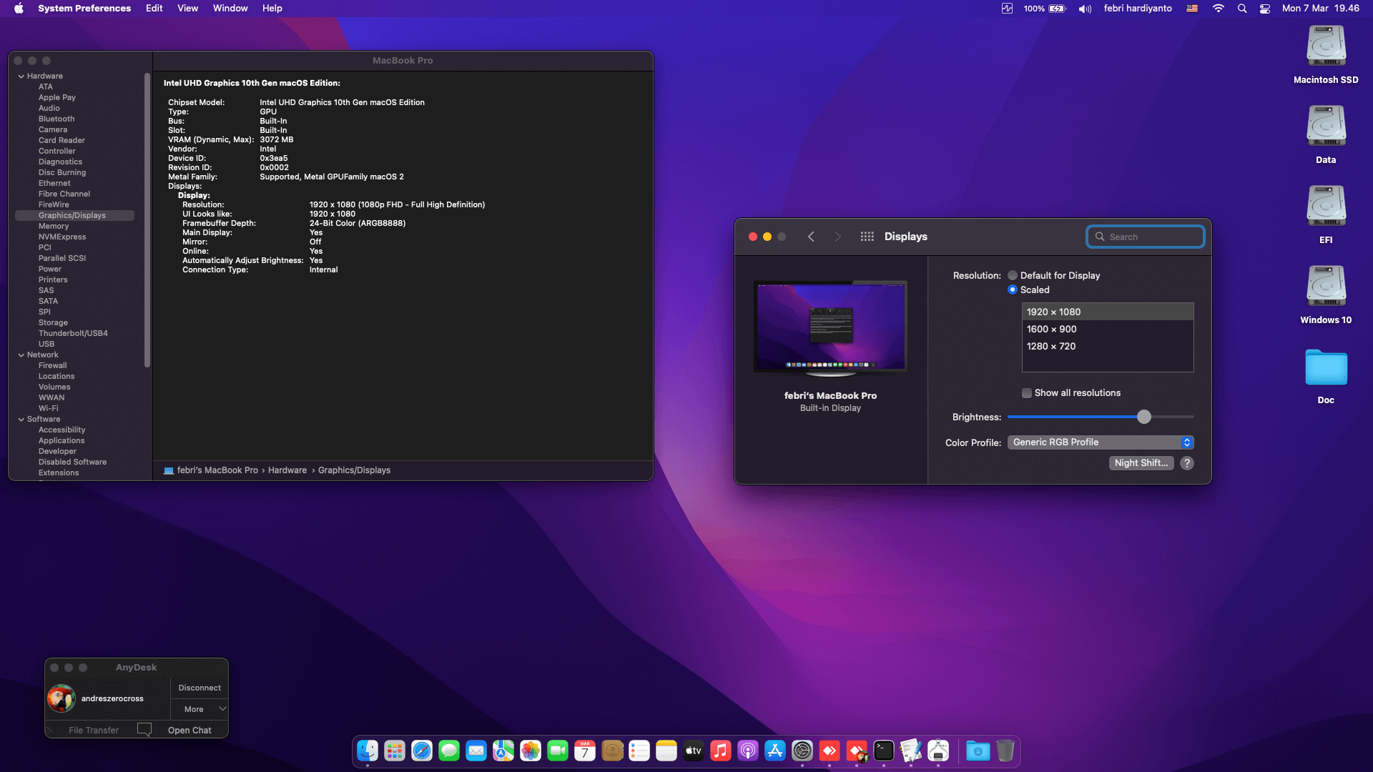Screen dimensions: 1373x772
Task: Open Launchpad in the Dock
Action: tap(395, 751)
